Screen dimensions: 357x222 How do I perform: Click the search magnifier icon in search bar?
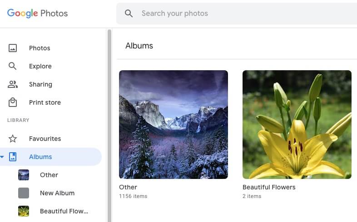129,14
